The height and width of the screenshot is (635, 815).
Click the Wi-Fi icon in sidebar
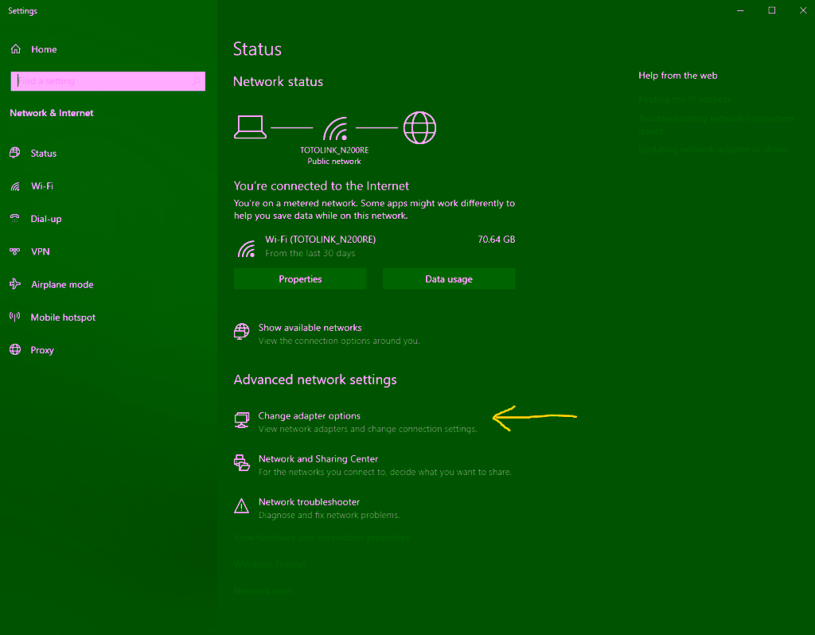[15, 186]
